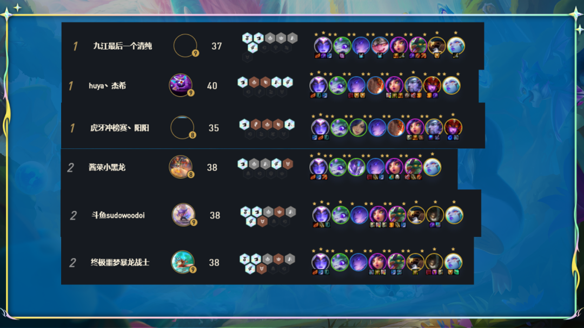Select the last champion portrait in huya丶杰希's lineup

pyautogui.click(x=452, y=85)
